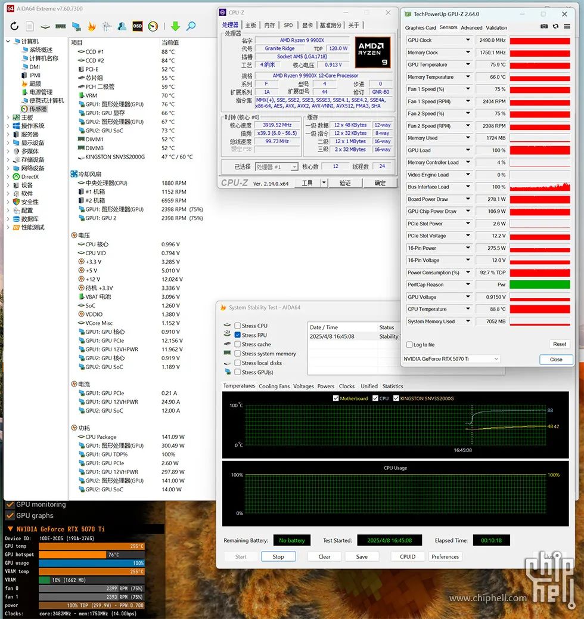Expand the 操作系统 tree node
Screen dimensions: 584x619
8,126
